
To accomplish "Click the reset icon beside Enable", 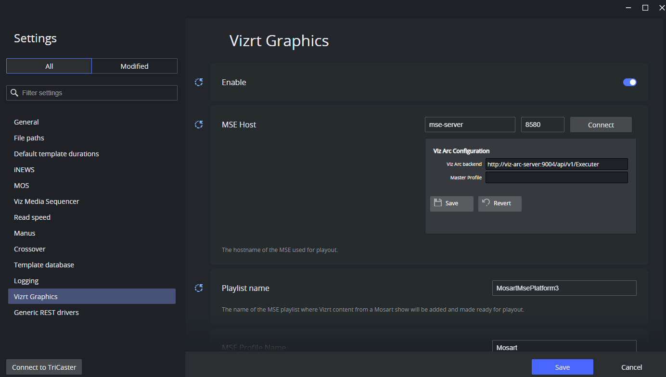I will 199,82.
